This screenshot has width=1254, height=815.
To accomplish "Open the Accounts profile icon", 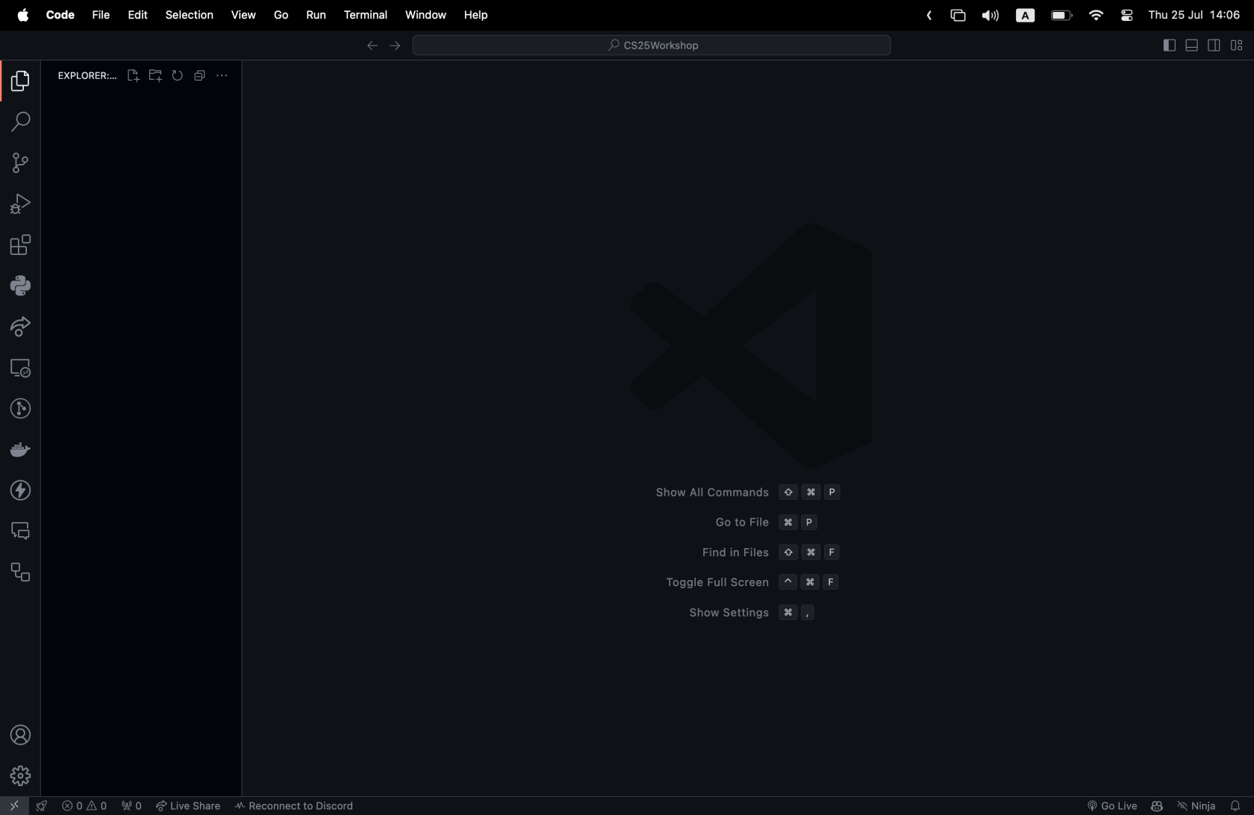I will point(20,735).
